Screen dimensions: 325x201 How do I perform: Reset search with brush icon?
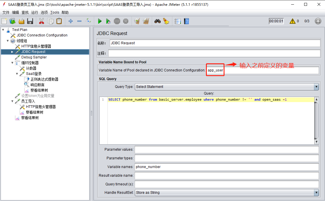(166, 21)
